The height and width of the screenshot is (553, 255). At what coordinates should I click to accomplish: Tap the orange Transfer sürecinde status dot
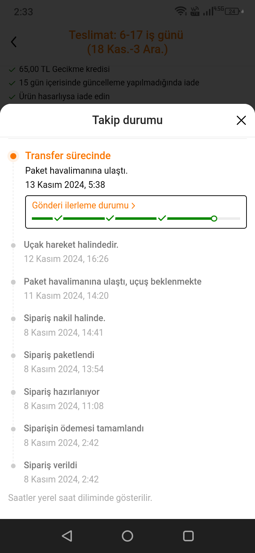tap(13, 156)
